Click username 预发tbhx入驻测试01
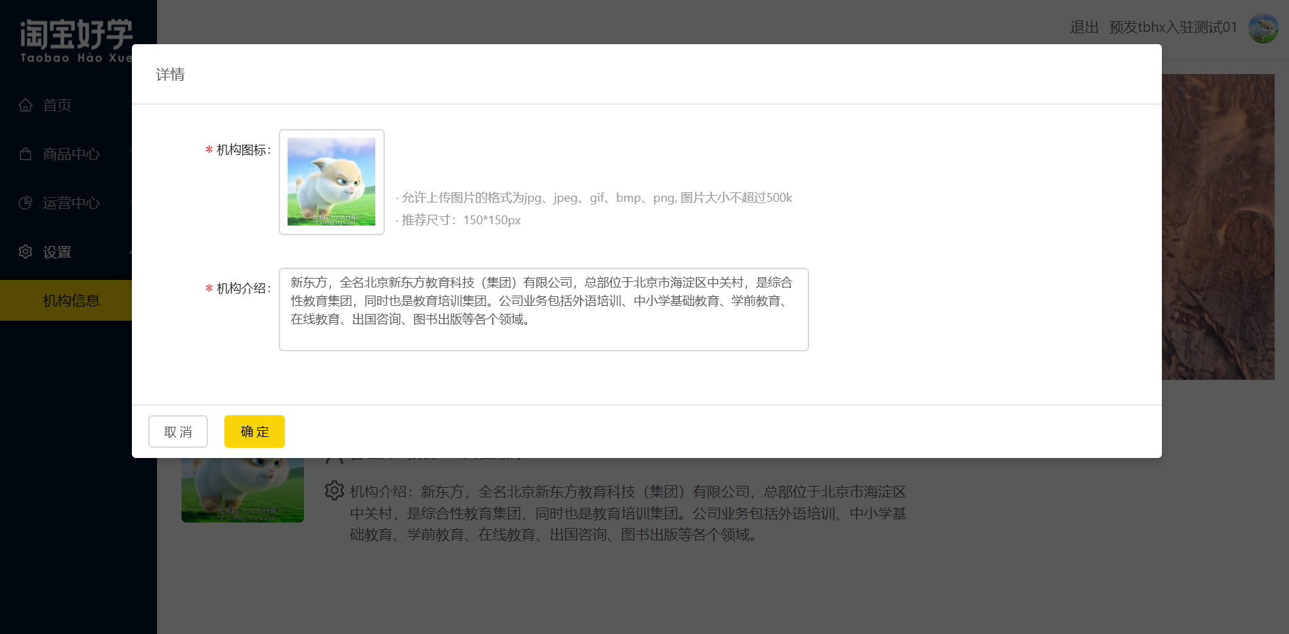 [x=1173, y=27]
